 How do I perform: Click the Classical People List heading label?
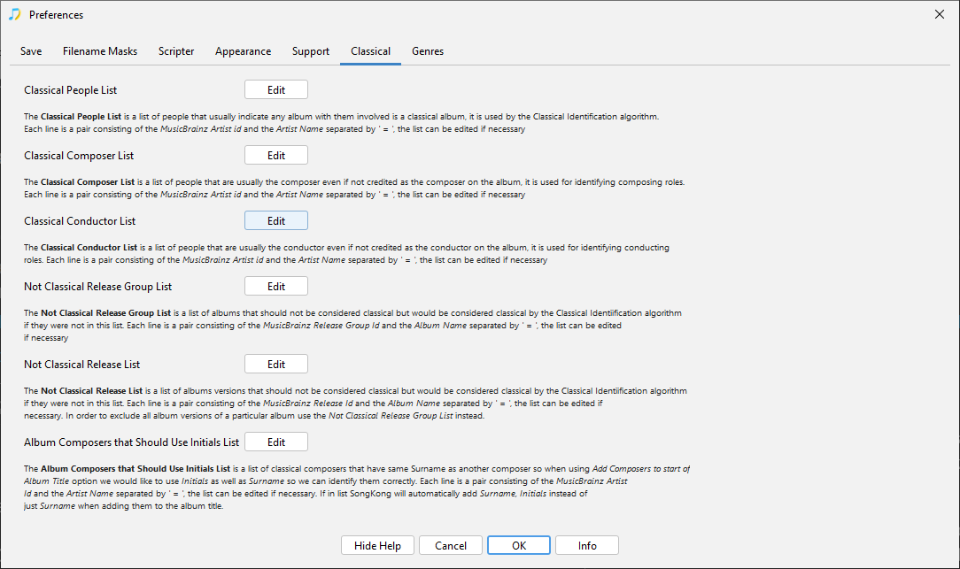coord(71,90)
